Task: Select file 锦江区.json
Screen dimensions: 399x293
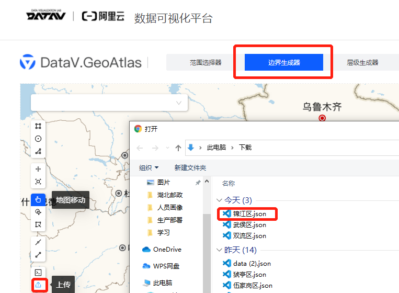Action: pos(244,214)
